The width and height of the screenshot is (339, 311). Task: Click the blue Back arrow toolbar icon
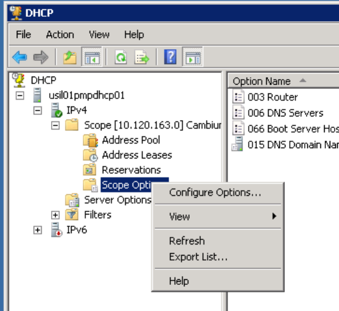tap(19, 57)
